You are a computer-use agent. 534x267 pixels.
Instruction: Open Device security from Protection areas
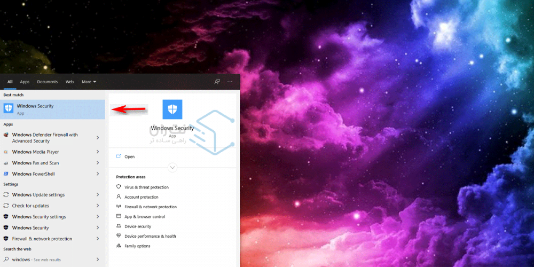tap(138, 226)
